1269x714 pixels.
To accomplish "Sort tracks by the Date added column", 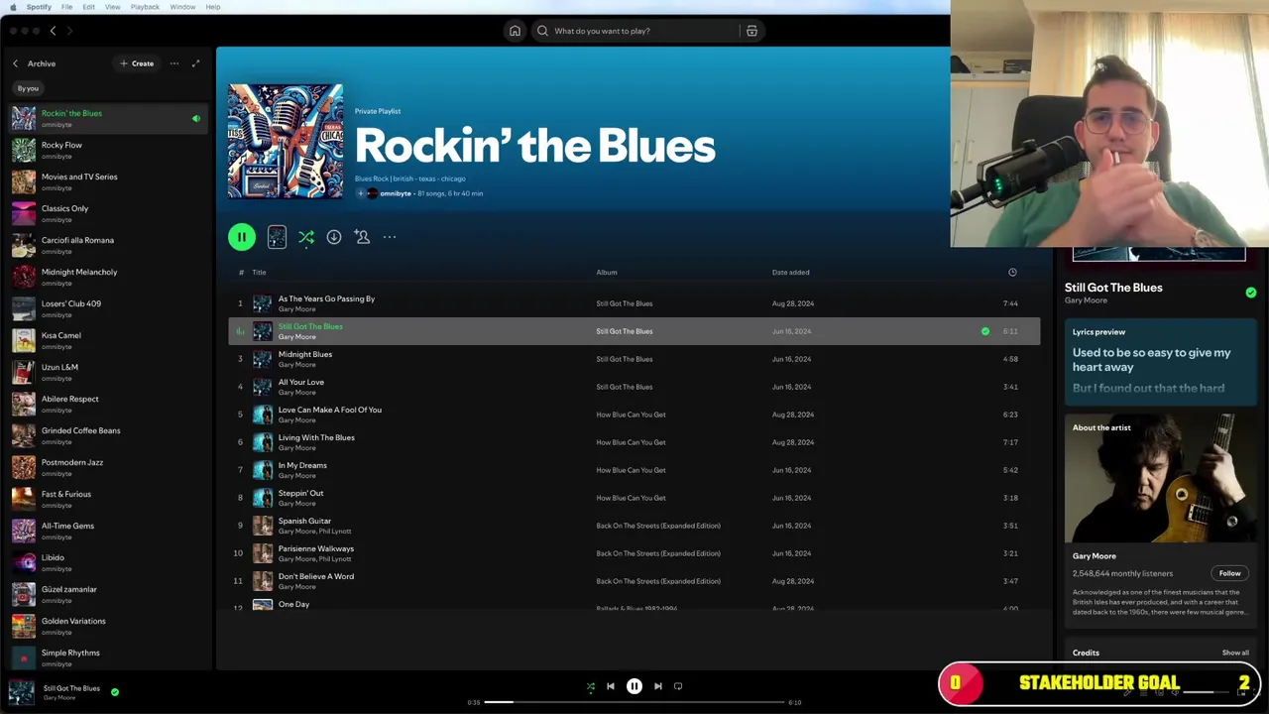I will [x=791, y=272].
